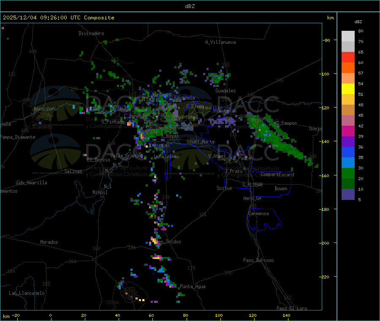
Task: Click the Agua_Toro map label
Action: point(45,109)
